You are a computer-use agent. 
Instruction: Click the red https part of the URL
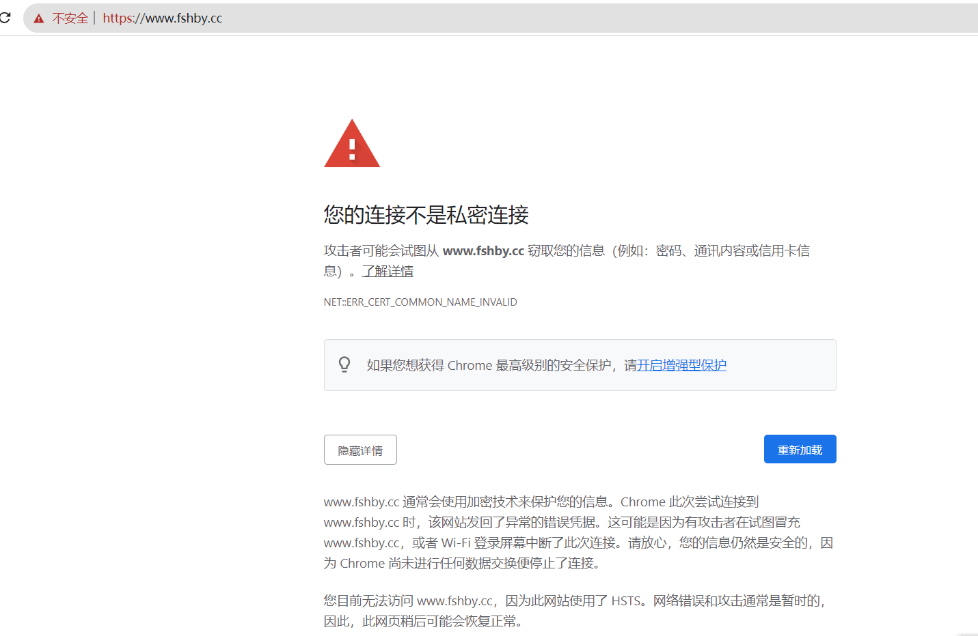coord(117,18)
